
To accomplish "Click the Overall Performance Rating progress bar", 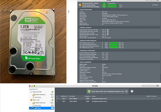I will coord(113,7).
